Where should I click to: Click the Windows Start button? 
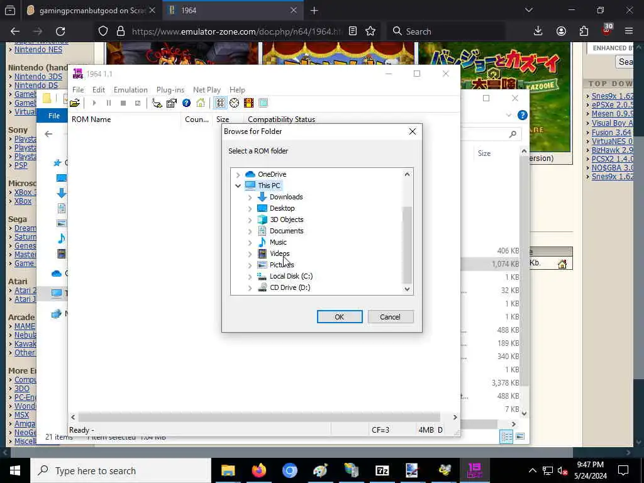tap(15, 470)
